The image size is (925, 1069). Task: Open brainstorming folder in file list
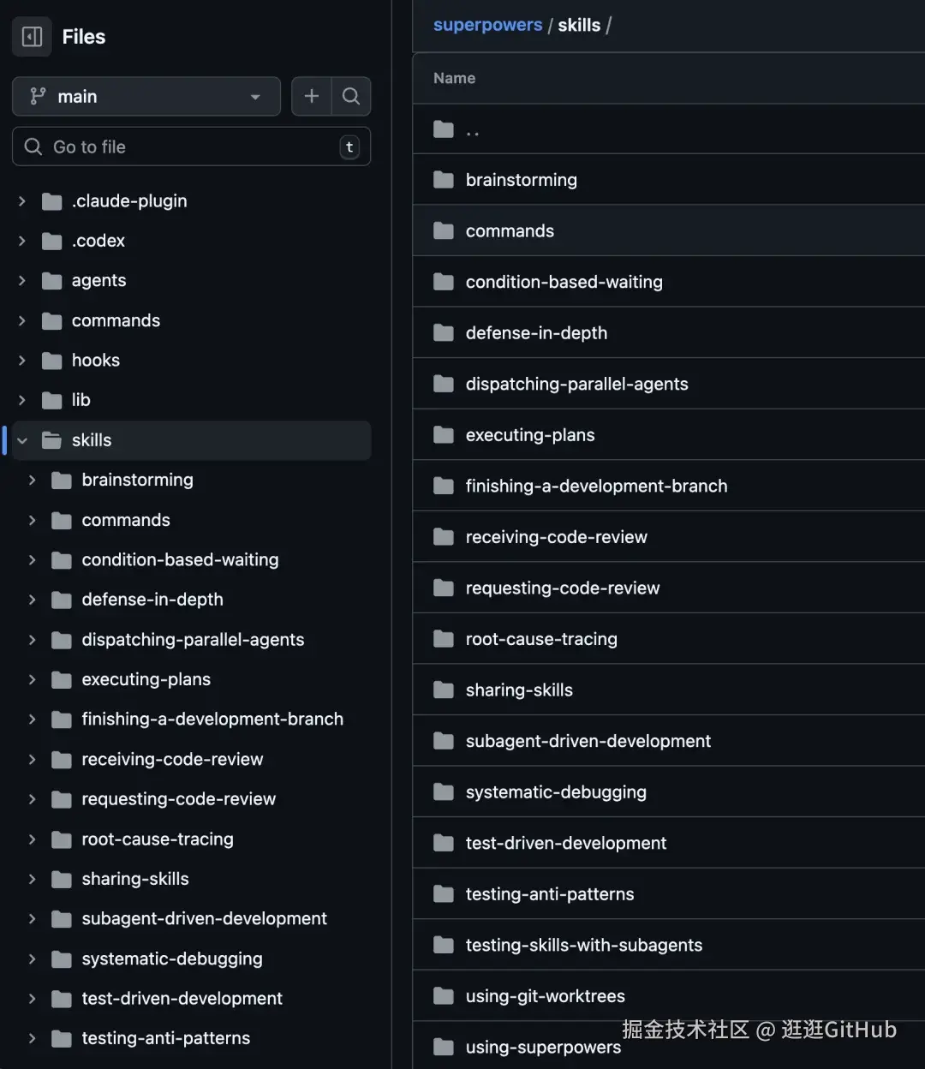coord(521,180)
